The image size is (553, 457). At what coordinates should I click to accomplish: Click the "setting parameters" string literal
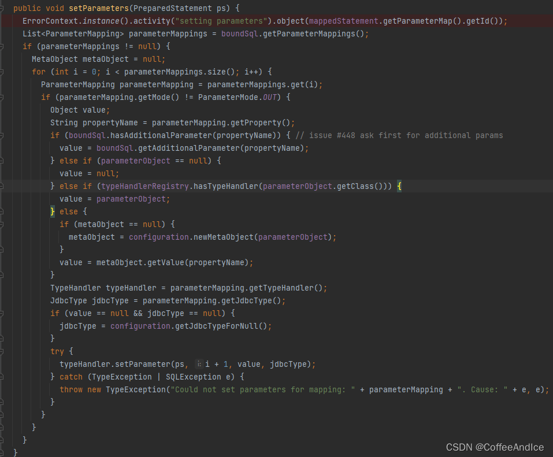(x=221, y=21)
